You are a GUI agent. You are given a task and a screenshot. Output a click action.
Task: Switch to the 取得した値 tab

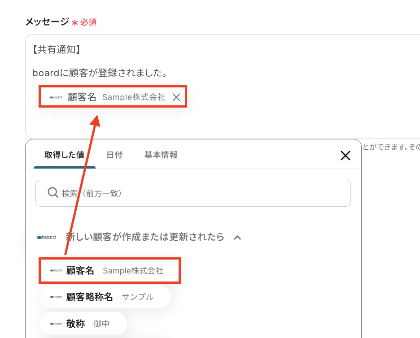click(x=65, y=155)
